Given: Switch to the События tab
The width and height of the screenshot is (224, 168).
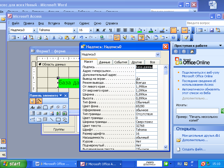Looking at the screenshot, I should (121, 62).
